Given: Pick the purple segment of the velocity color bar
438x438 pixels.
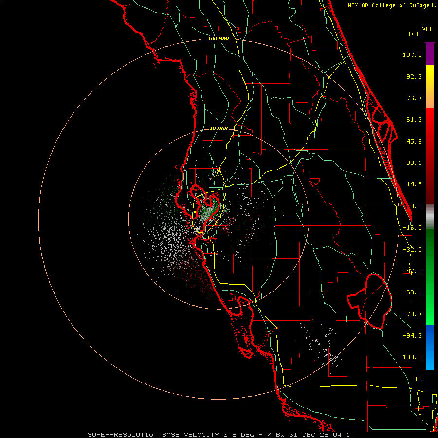Looking at the screenshot, I should point(430,55).
